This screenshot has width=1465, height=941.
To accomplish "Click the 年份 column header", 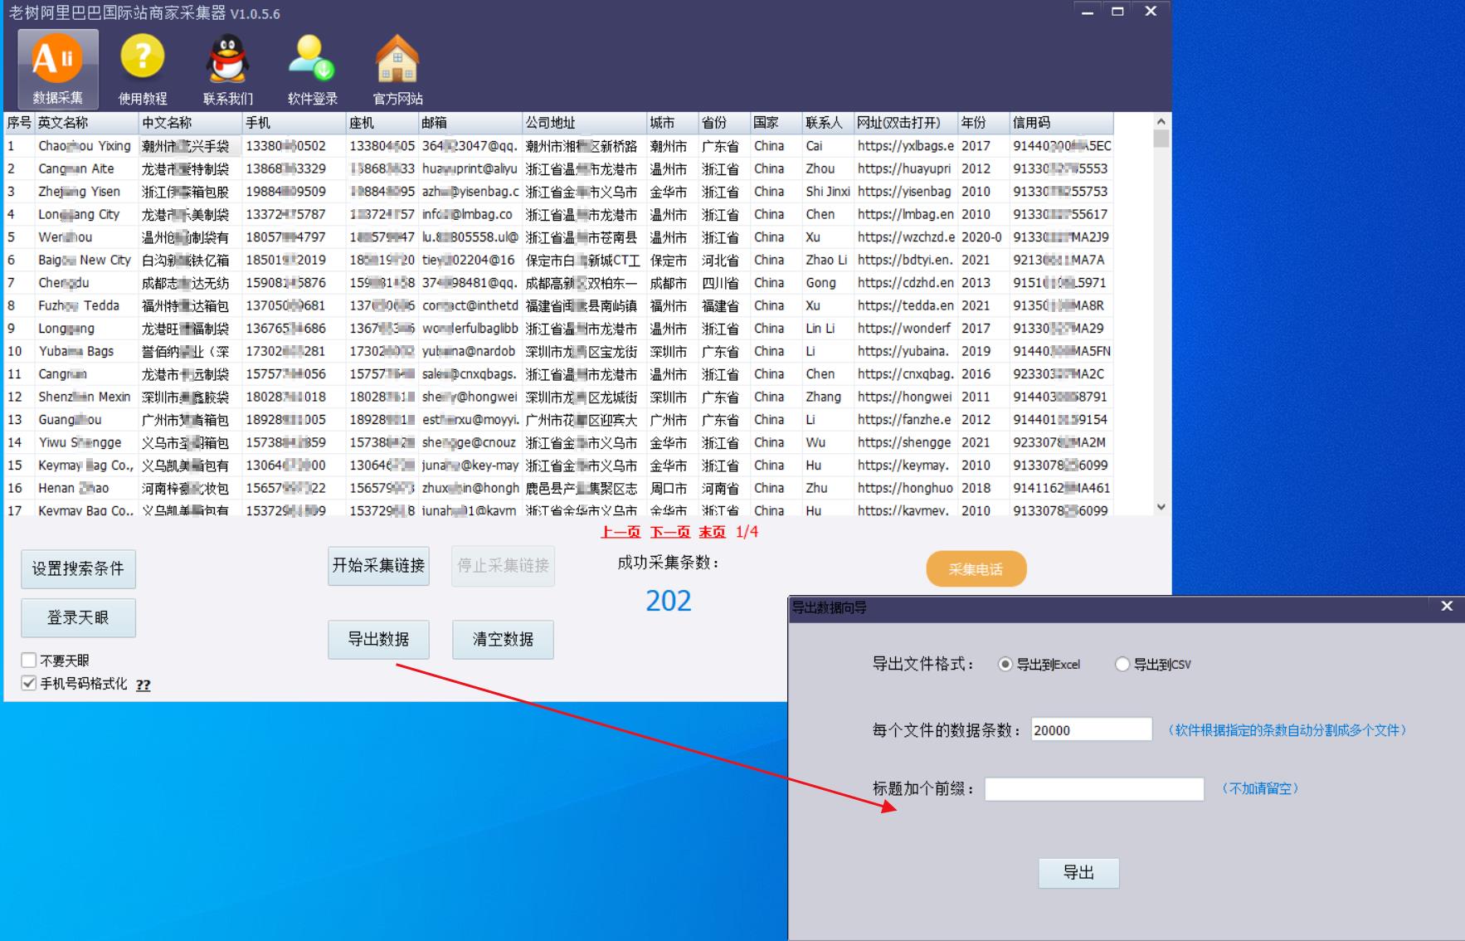I will (983, 123).
